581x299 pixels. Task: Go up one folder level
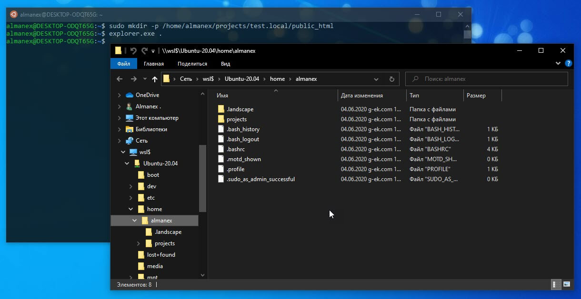pos(154,79)
